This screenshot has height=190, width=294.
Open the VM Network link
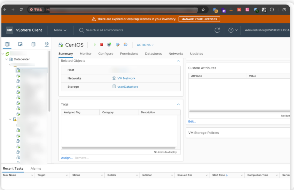[126, 78]
